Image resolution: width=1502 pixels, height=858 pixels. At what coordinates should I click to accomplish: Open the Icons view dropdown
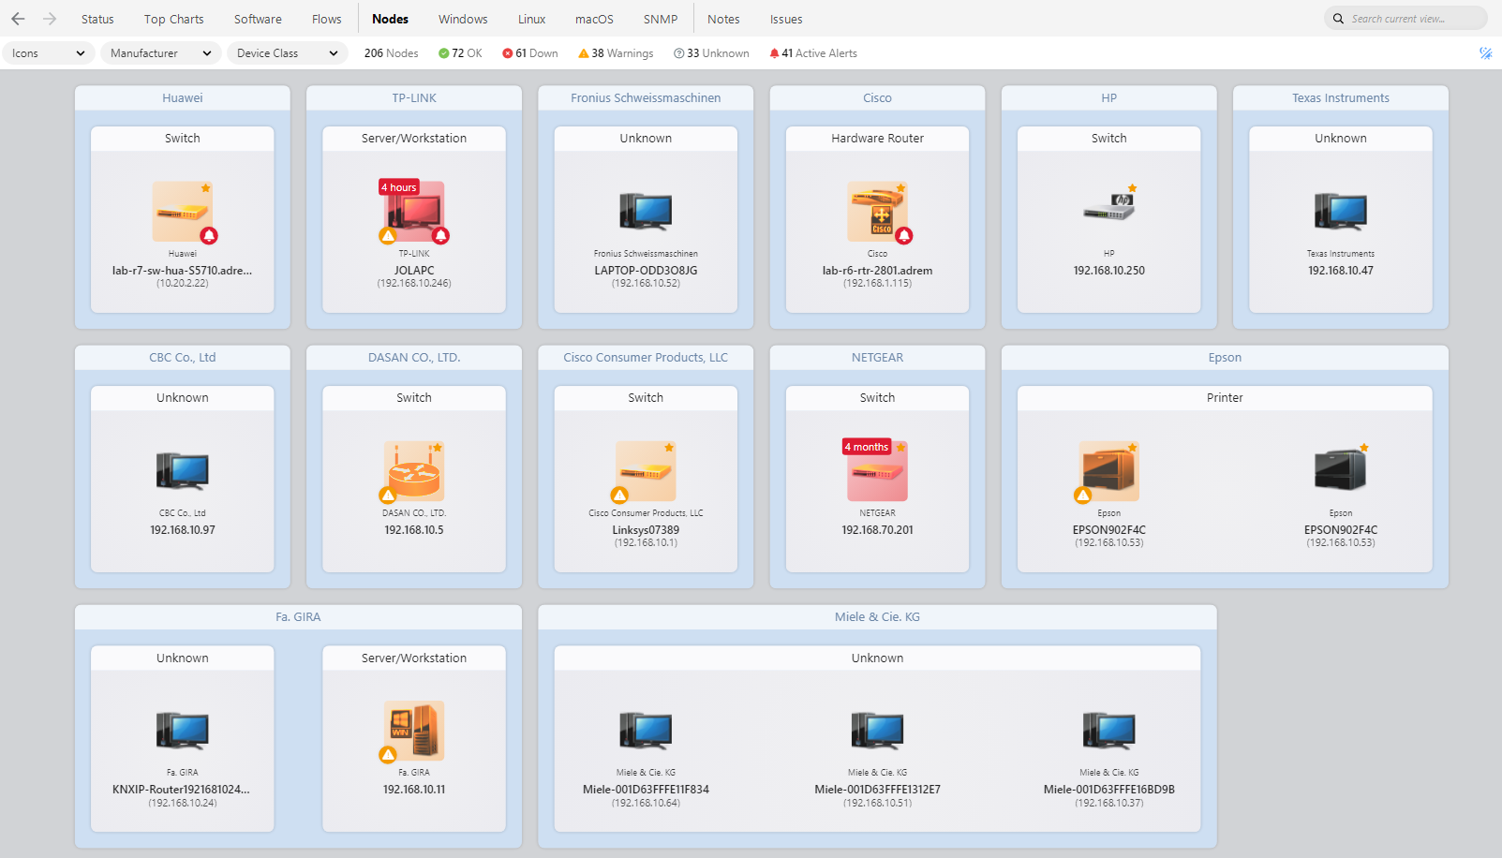49,53
